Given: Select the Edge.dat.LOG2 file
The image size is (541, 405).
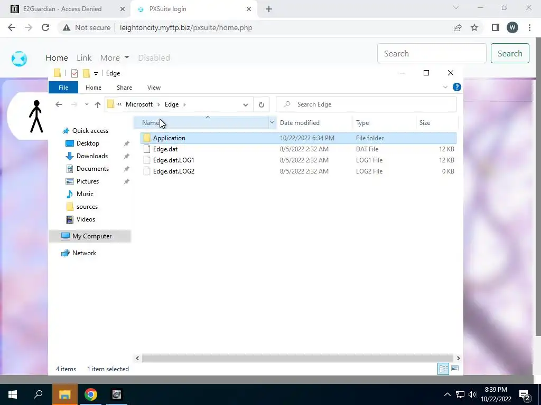Looking at the screenshot, I should point(299,171).
